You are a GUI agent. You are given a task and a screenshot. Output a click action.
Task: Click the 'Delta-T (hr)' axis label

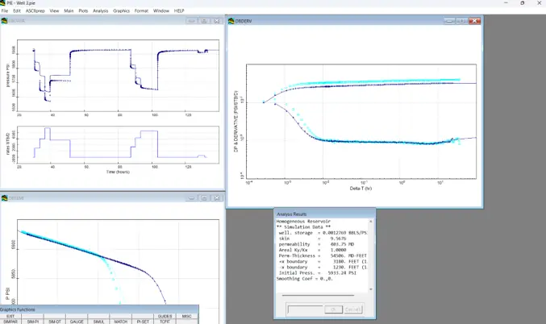pyautogui.click(x=361, y=189)
